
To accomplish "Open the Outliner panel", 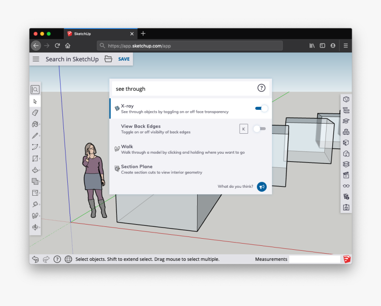I will coord(346,110).
